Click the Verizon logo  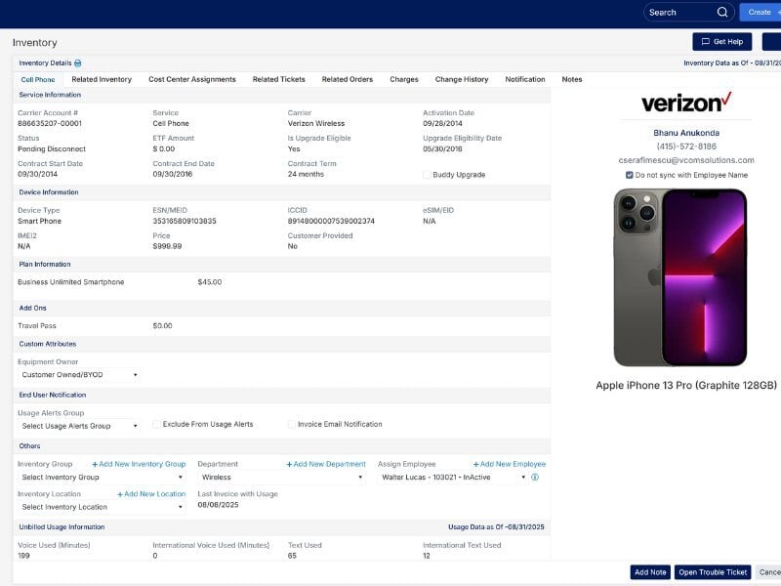tap(686, 103)
